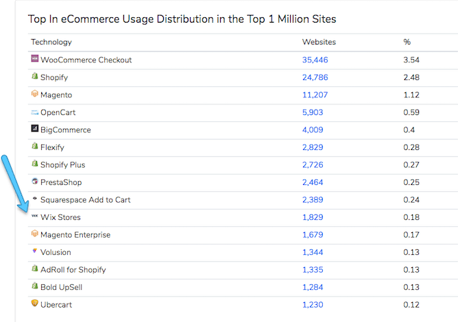Open the 1,335 websites link

(x=313, y=270)
